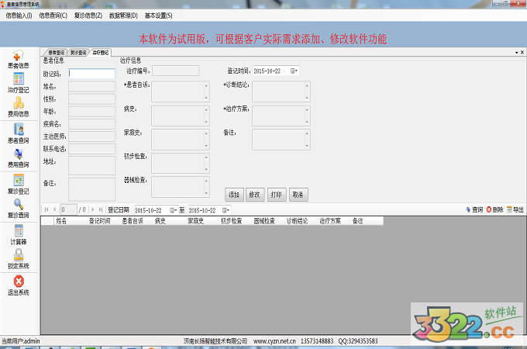Click the 地址 field in 患者信息
The height and width of the screenshot is (349, 527).
coord(91,165)
